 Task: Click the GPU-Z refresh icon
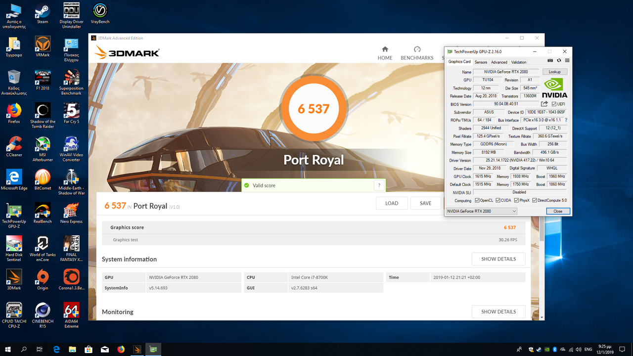coord(559,61)
